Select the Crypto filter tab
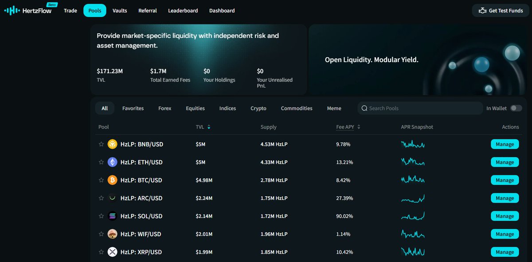The width and height of the screenshot is (532, 262). pos(258,108)
